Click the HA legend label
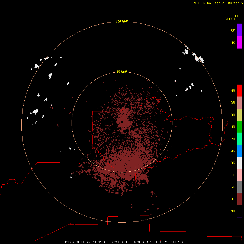The image size is (244, 244). tap(233, 91)
